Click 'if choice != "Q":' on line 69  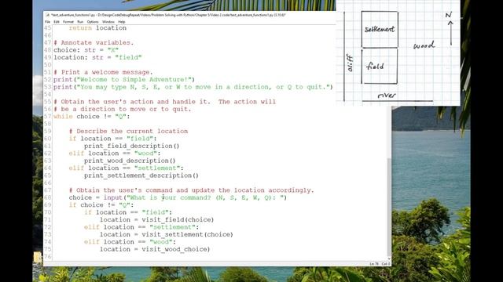[x=101, y=204]
